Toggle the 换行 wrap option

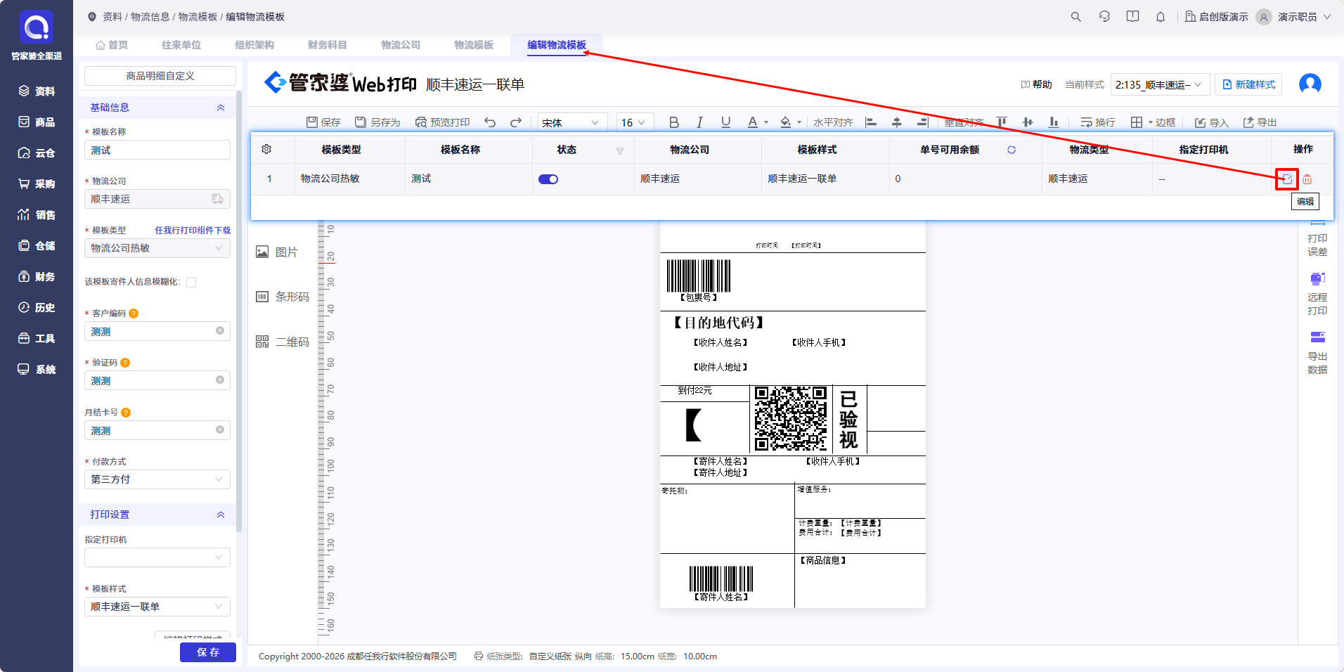(1098, 122)
